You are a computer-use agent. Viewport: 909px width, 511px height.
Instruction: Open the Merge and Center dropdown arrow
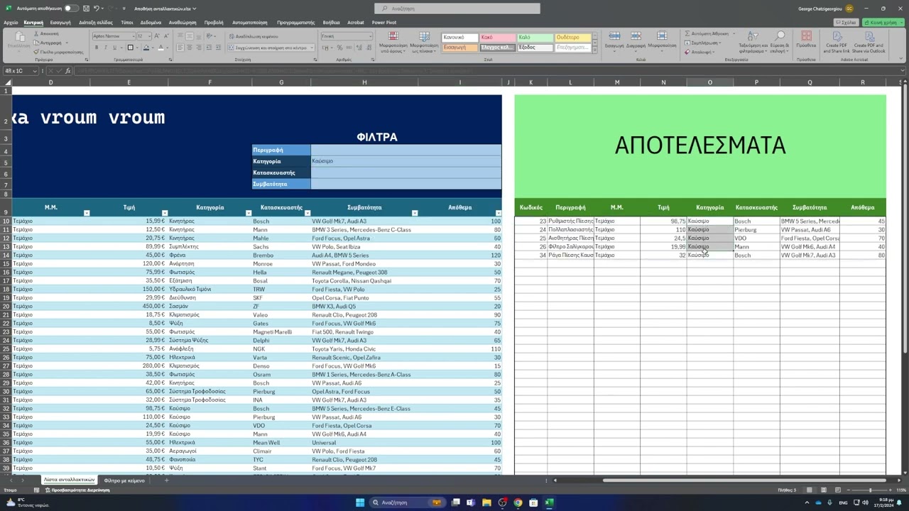pos(312,48)
